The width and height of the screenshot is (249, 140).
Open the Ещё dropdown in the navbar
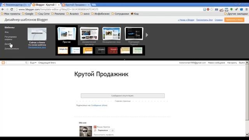pyautogui.click(x=33, y=63)
